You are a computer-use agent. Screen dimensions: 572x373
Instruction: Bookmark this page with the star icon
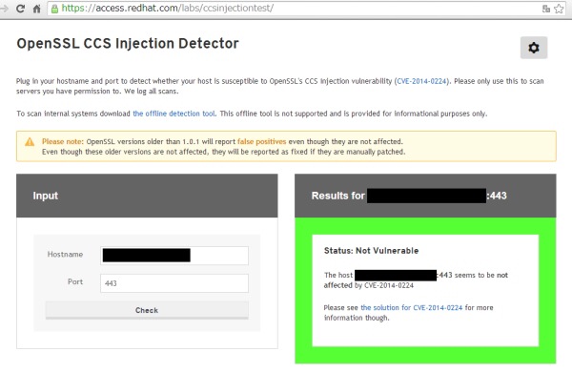click(x=559, y=9)
